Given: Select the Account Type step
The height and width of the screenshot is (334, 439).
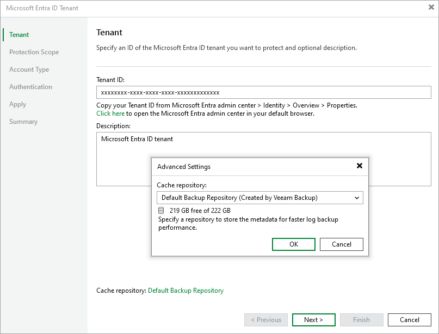Looking at the screenshot, I should tap(29, 69).
